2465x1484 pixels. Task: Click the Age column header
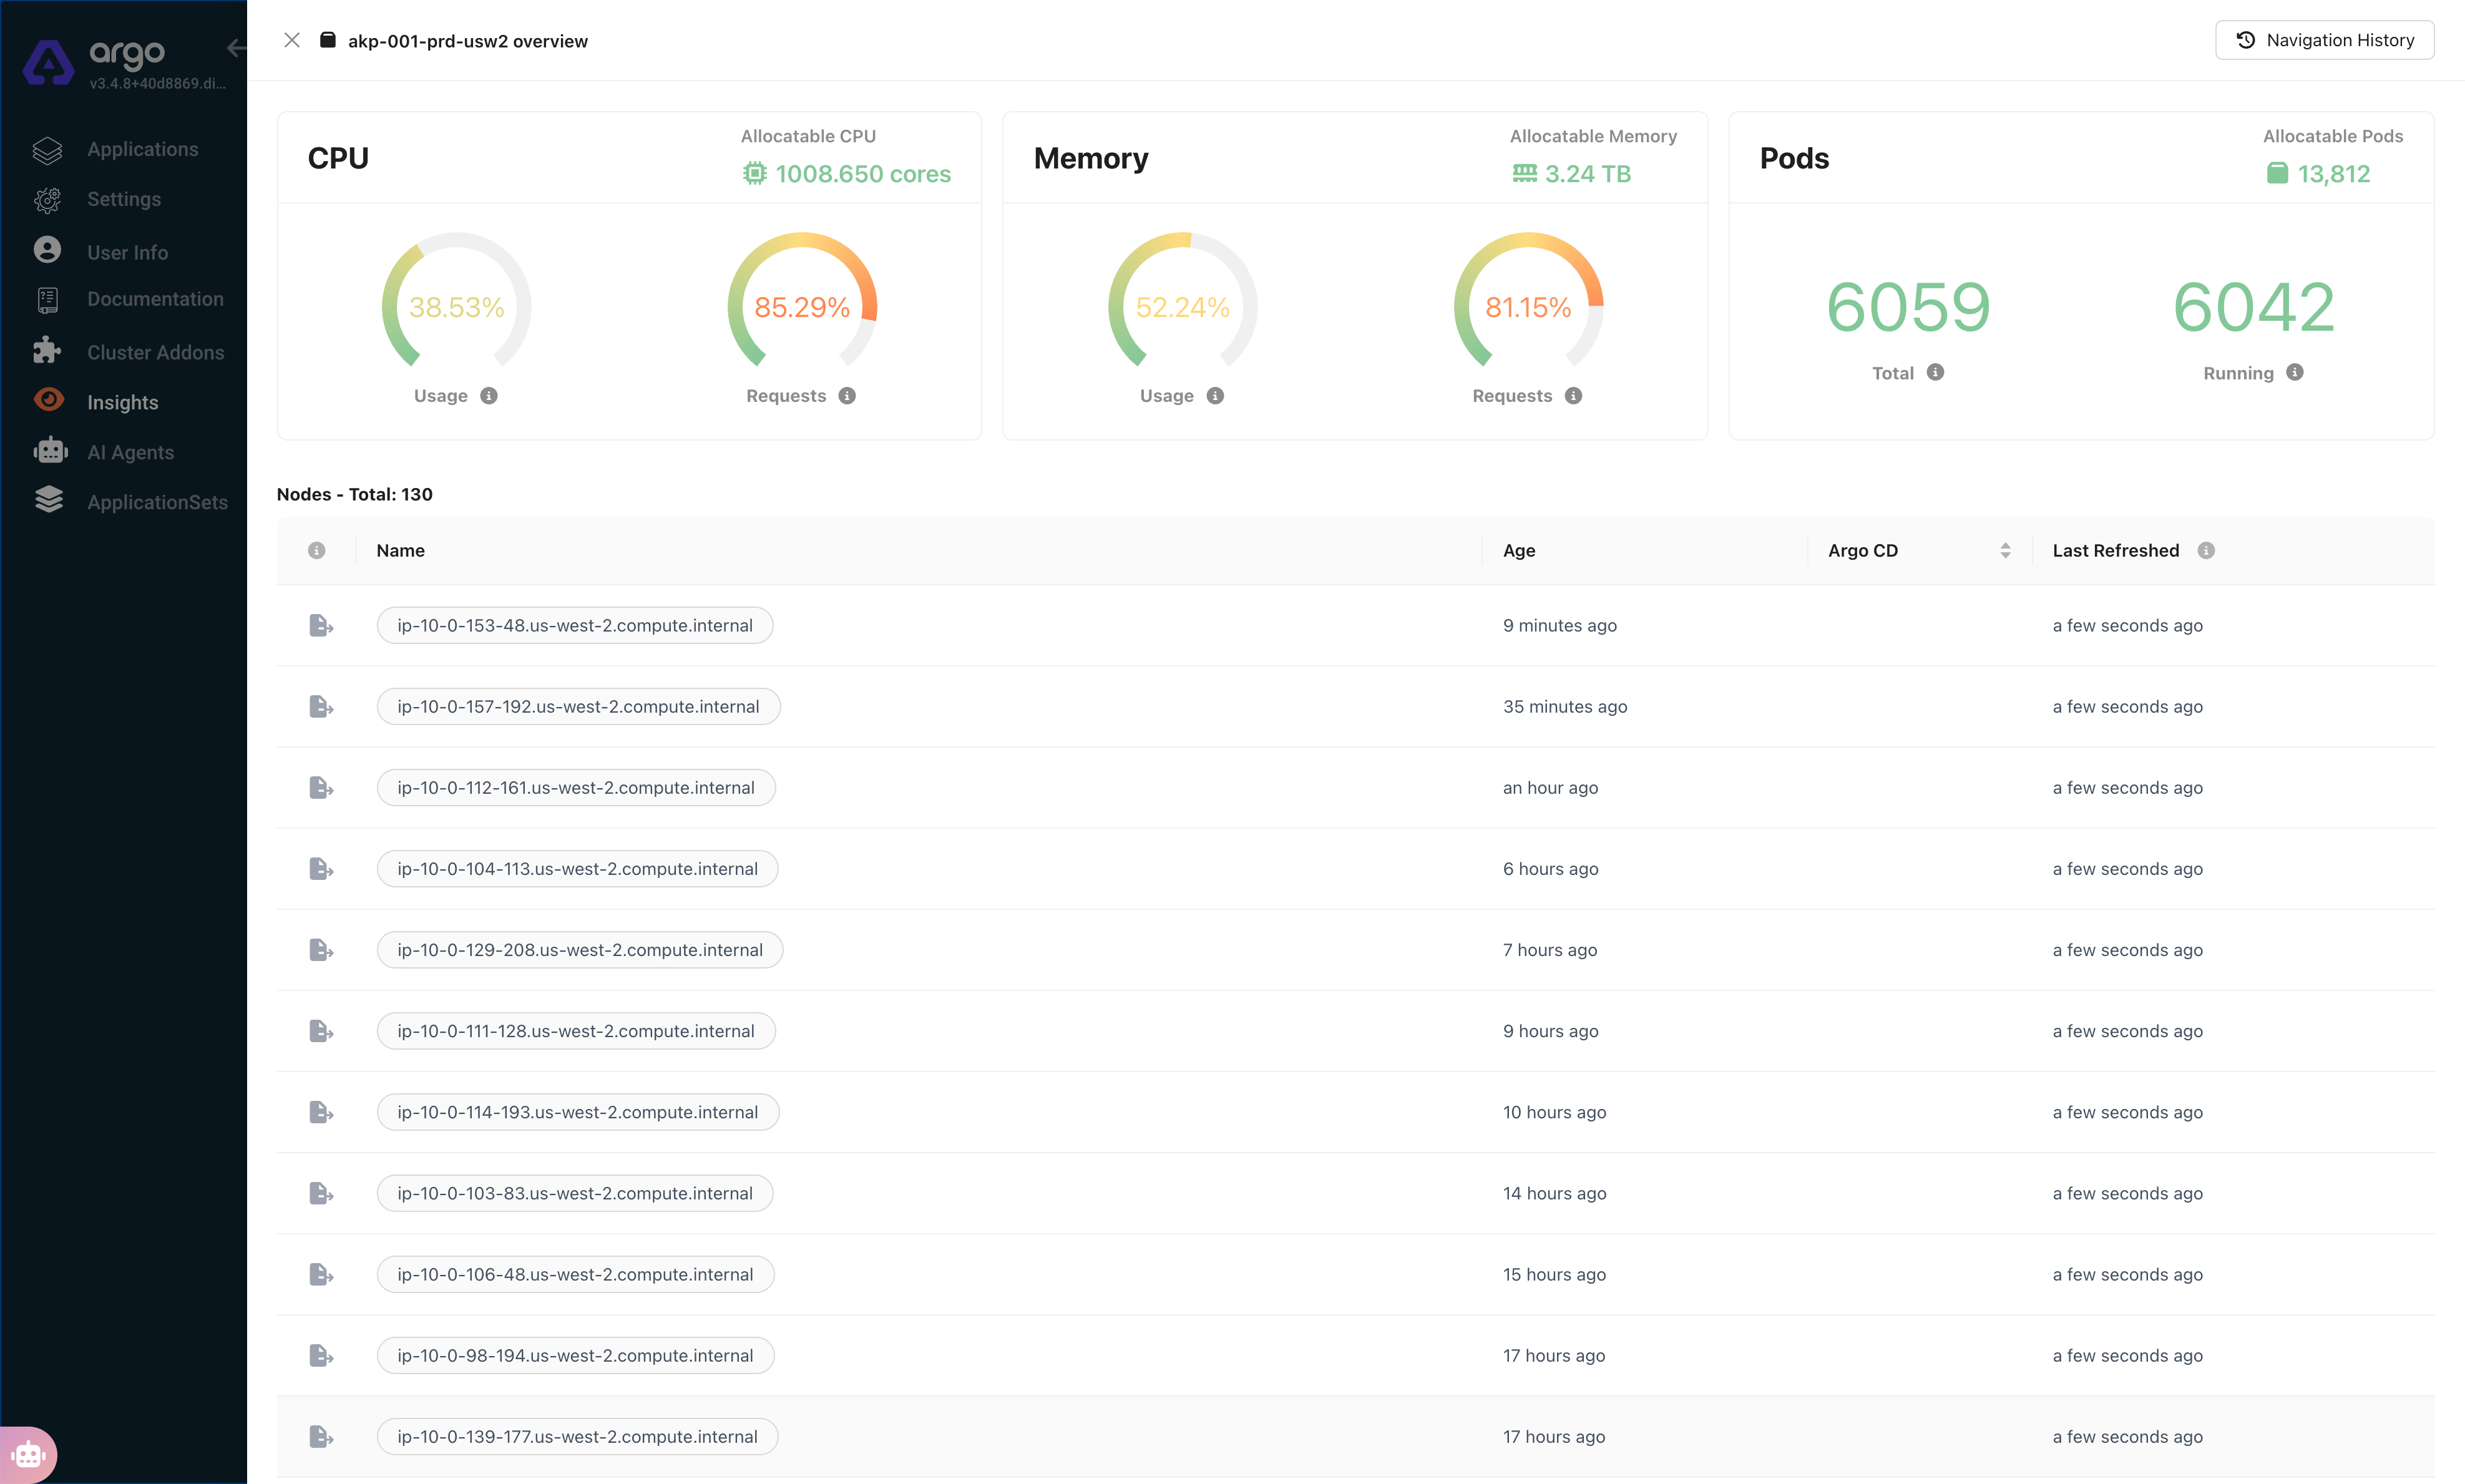(x=1518, y=551)
